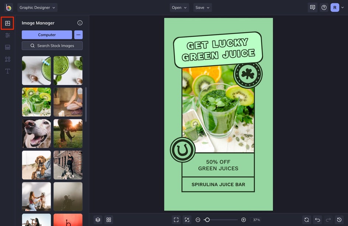Expand the account menu chevron
This screenshot has width=348, height=226.
coord(342,7)
